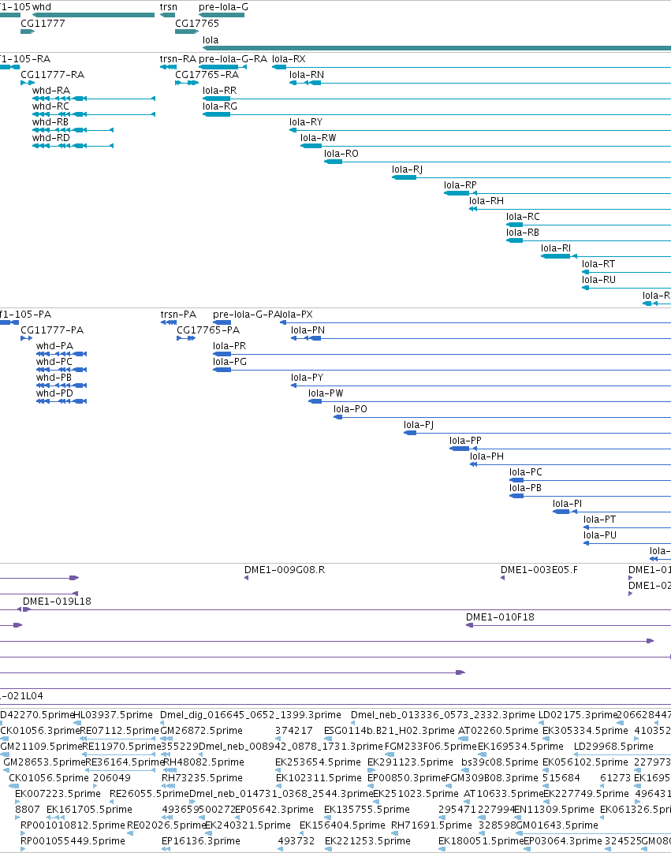This screenshot has width=671, height=853.
Task: Select pre-lola-G-RA transcript label
Action: click(233, 59)
